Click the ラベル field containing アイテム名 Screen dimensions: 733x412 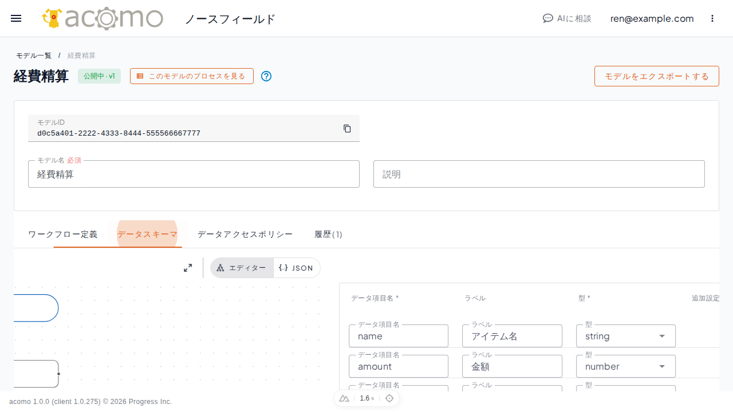tap(512, 336)
